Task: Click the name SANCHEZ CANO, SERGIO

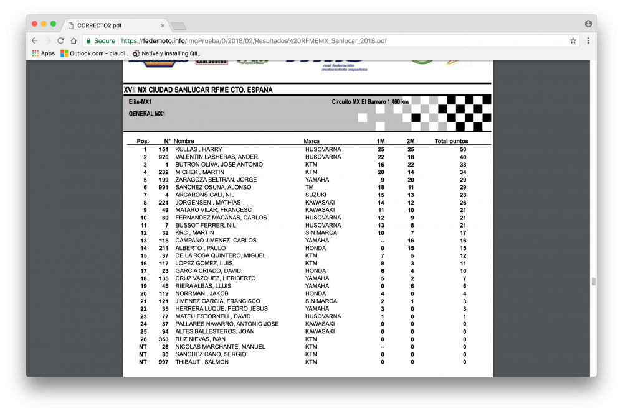Action: pos(211,354)
